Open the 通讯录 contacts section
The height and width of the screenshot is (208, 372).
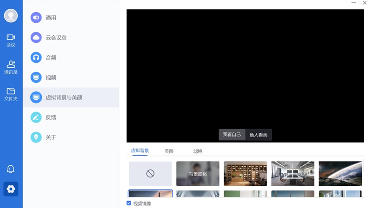coord(11,67)
